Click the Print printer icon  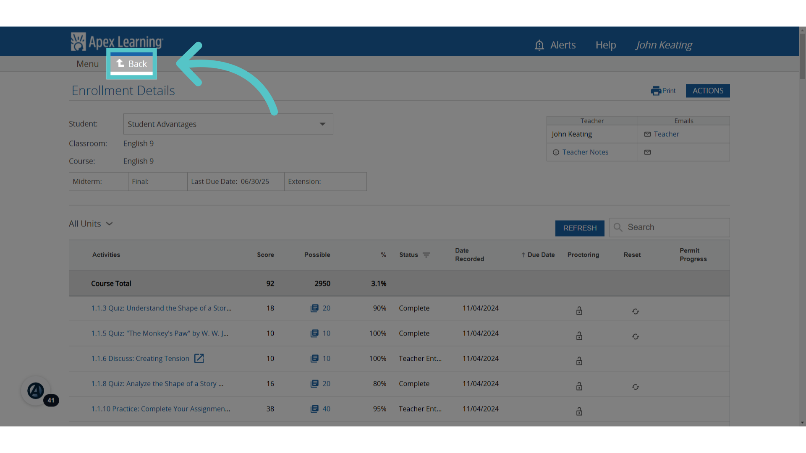656,91
